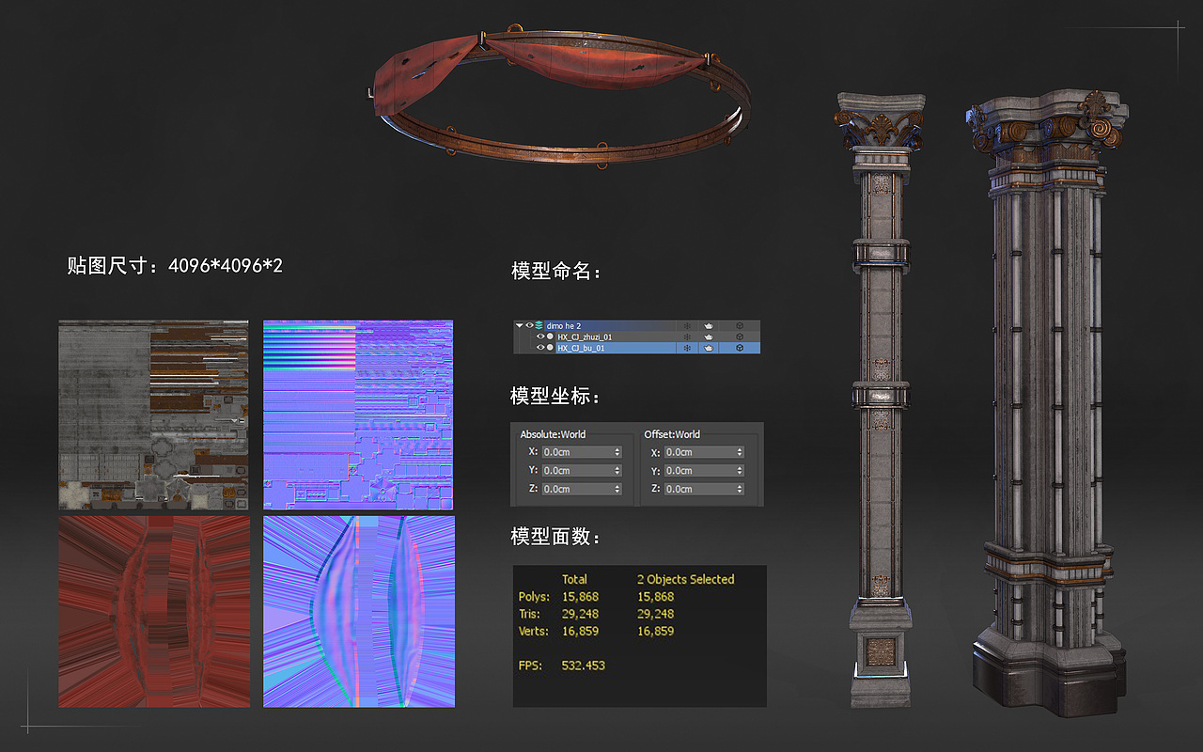Viewport: 1203px width, 752px height.
Task: Click the Offset:World X spinner arrows
Action: (741, 452)
